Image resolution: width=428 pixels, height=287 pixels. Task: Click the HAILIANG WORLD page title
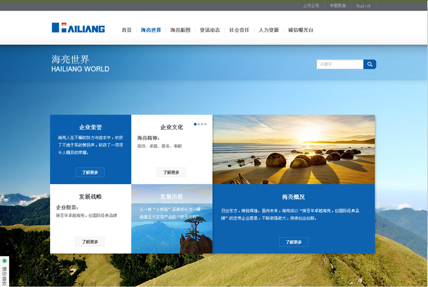pyautogui.click(x=80, y=69)
